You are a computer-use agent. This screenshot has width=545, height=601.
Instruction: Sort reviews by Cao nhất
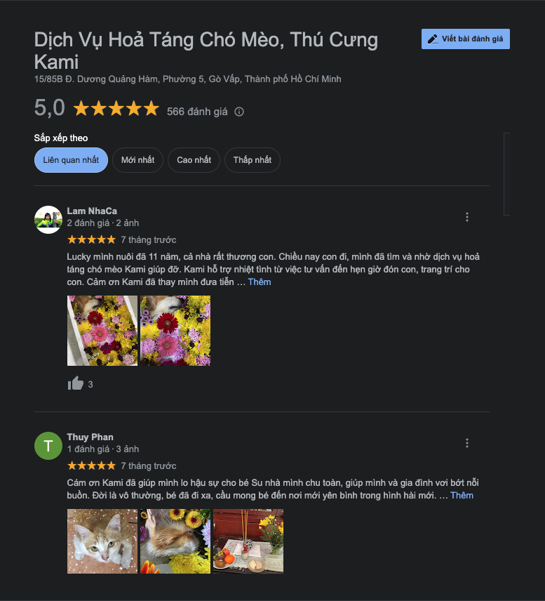pyautogui.click(x=194, y=160)
